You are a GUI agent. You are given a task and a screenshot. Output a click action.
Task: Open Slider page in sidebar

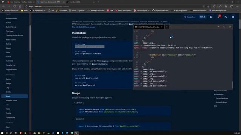tap(8, 52)
